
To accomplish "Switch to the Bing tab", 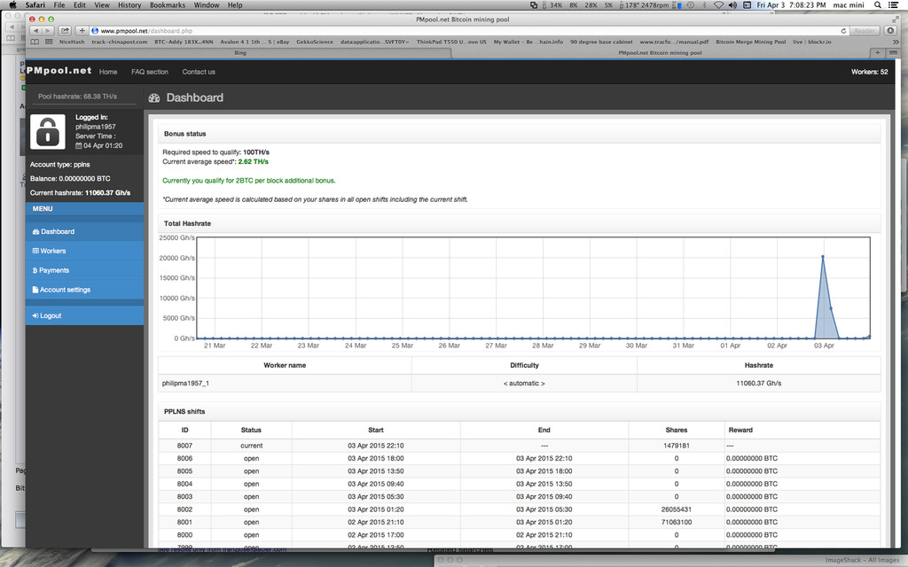I will tap(239, 52).
